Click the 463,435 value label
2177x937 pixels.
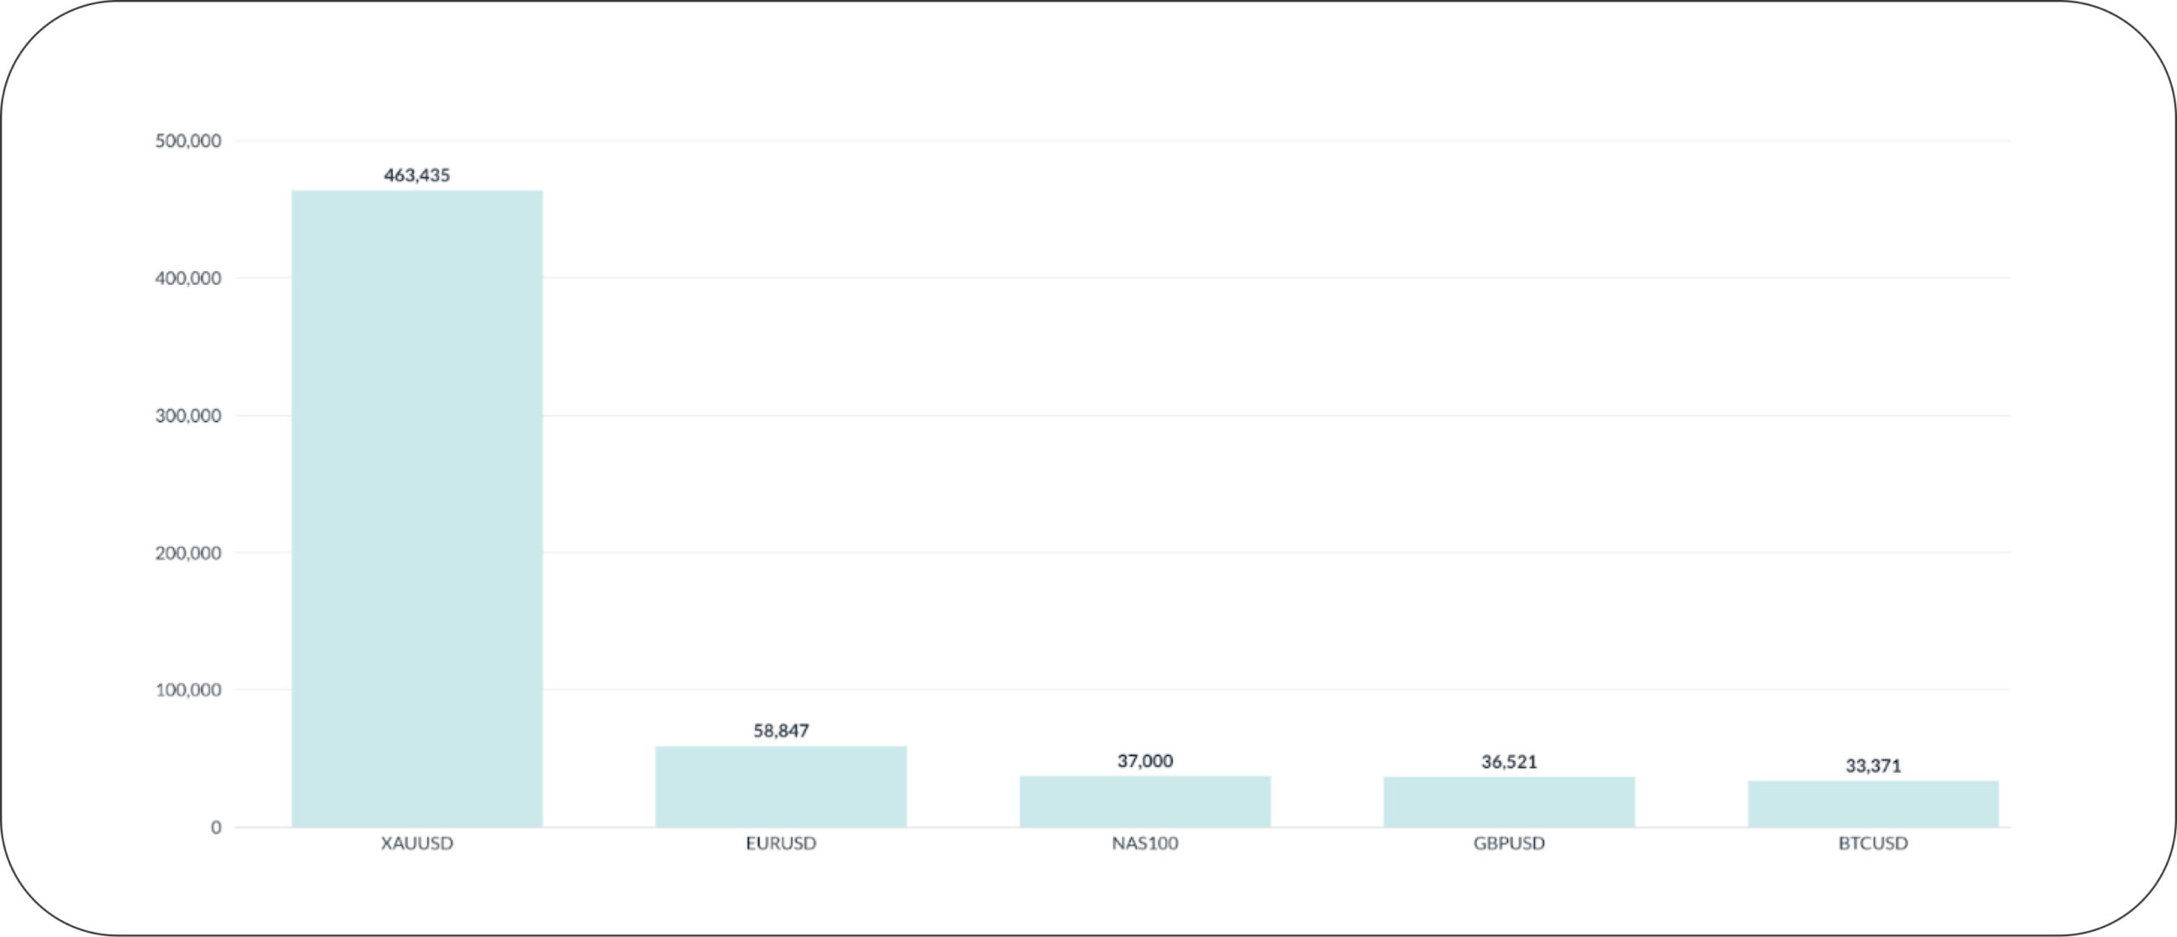coord(417,175)
